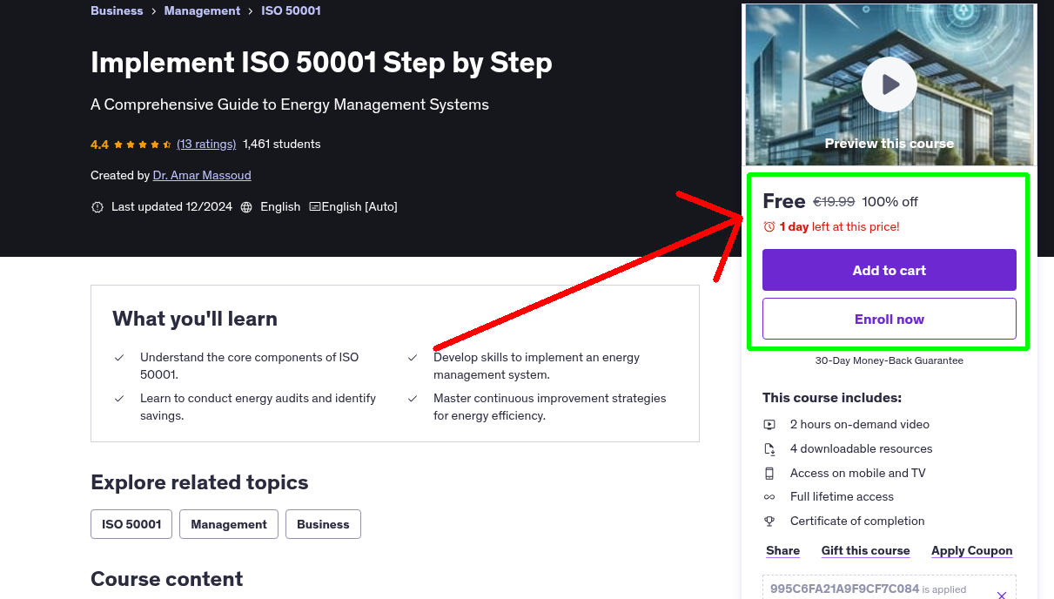The image size is (1054, 599).
Task: Open the course preview thumbnail image
Action: [889, 84]
